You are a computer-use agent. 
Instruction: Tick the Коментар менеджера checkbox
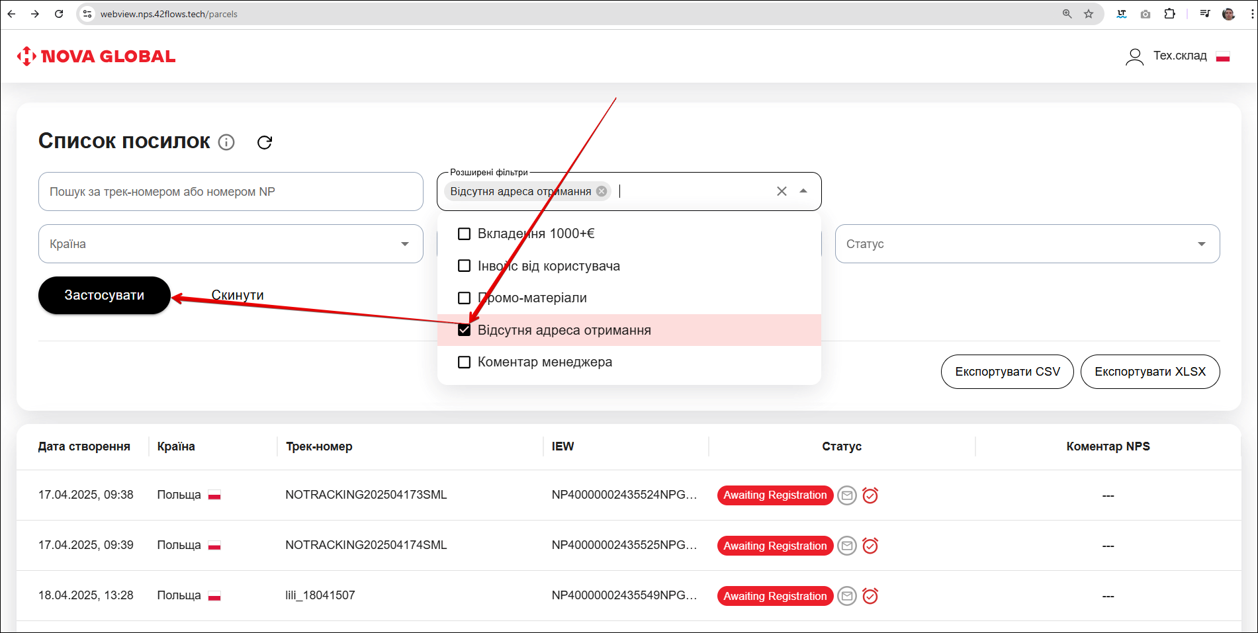pyautogui.click(x=465, y=362)
